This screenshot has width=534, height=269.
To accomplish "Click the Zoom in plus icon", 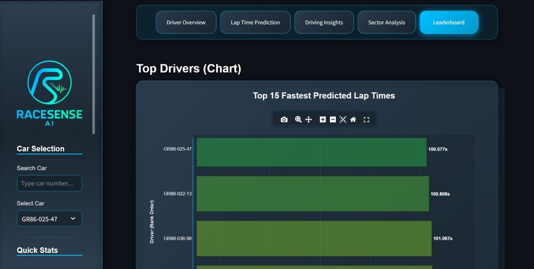I will tap(323, 119).
